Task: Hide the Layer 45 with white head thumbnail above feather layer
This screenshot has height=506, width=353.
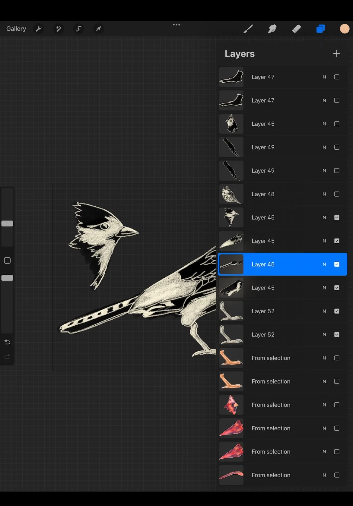Action: click(x=337, y=218)
